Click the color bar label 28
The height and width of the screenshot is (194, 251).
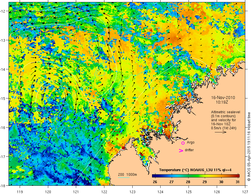(x=188, y=182)
